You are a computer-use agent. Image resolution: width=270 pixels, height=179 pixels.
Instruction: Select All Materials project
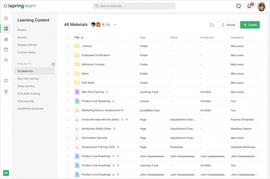35,71
